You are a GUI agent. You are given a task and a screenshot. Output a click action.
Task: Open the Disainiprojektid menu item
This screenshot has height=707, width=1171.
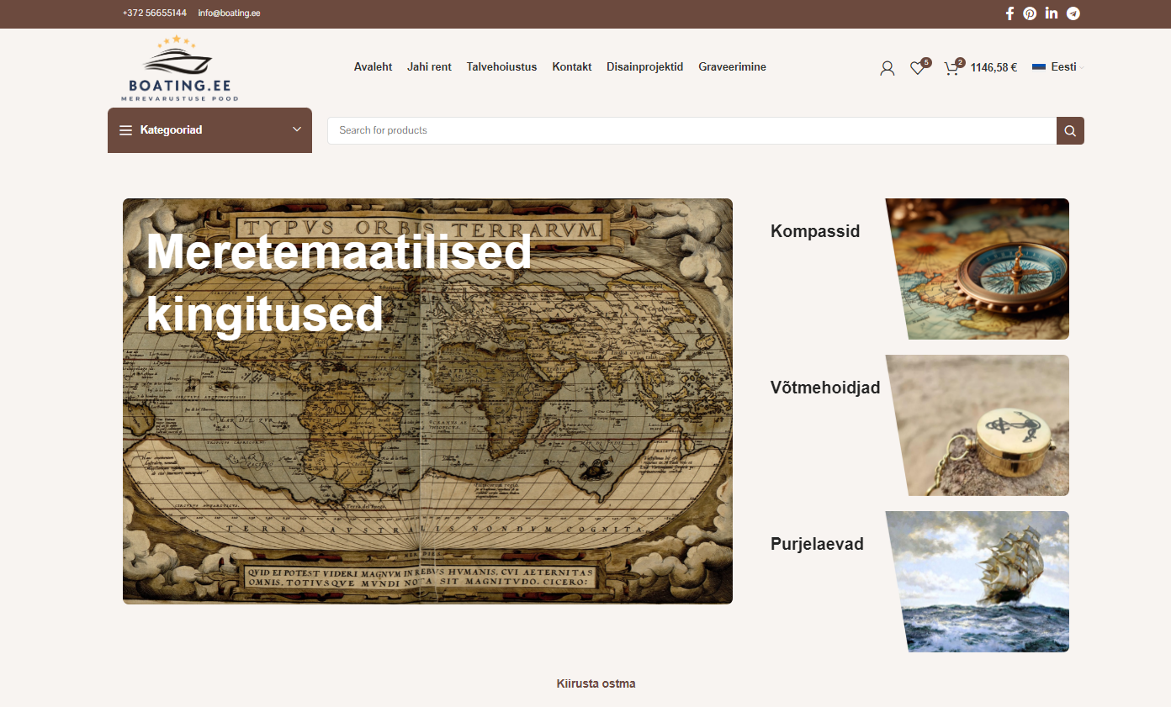pos(645,67)
